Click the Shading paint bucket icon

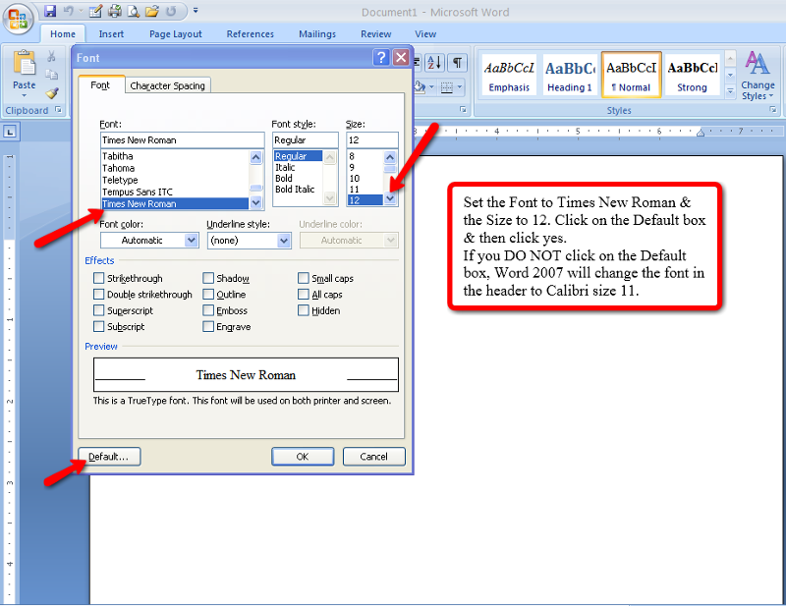420,87
